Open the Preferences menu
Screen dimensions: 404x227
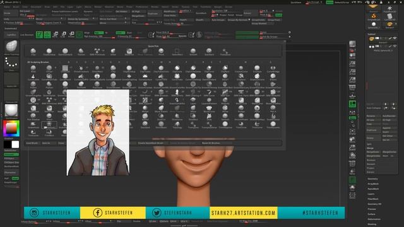[x=141, y=7]
